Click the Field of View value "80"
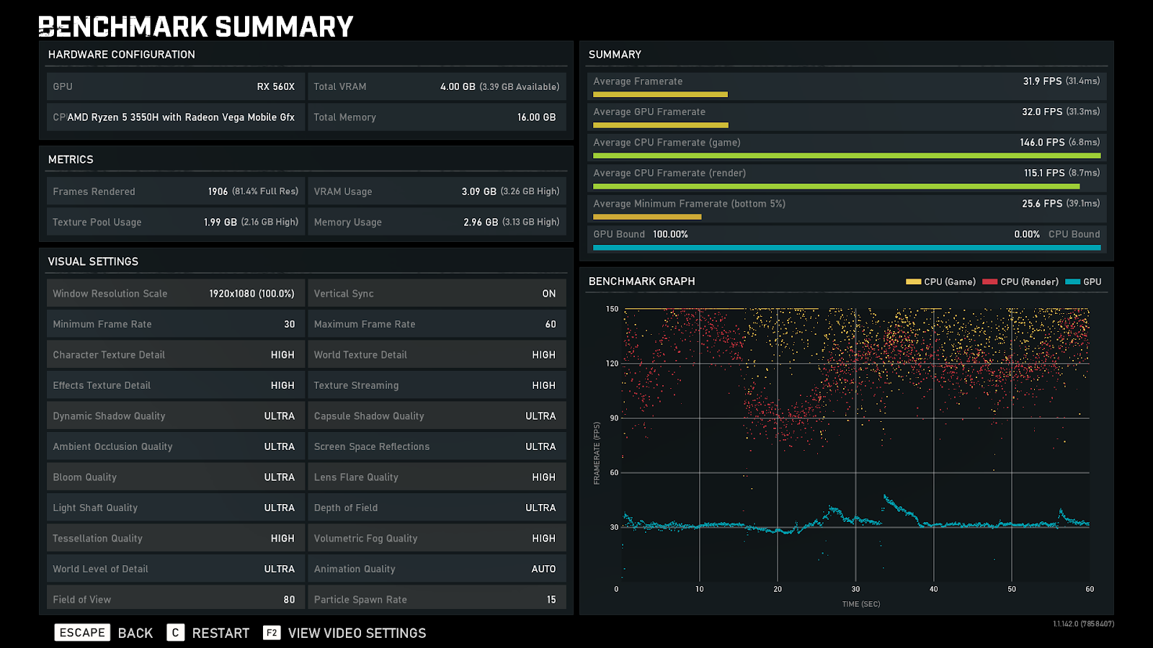Viewport: 1153px width, 648px height. point(290,600)
